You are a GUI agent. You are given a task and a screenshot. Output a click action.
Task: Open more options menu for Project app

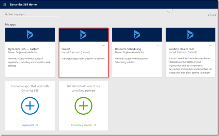tap(104, 45)
